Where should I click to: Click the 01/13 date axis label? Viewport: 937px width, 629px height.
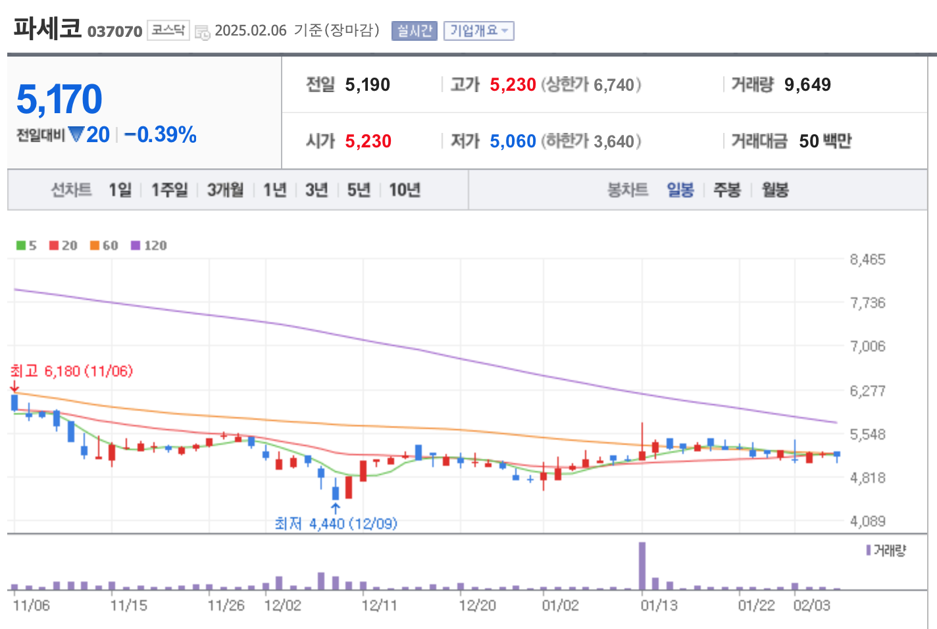[659, 605]
